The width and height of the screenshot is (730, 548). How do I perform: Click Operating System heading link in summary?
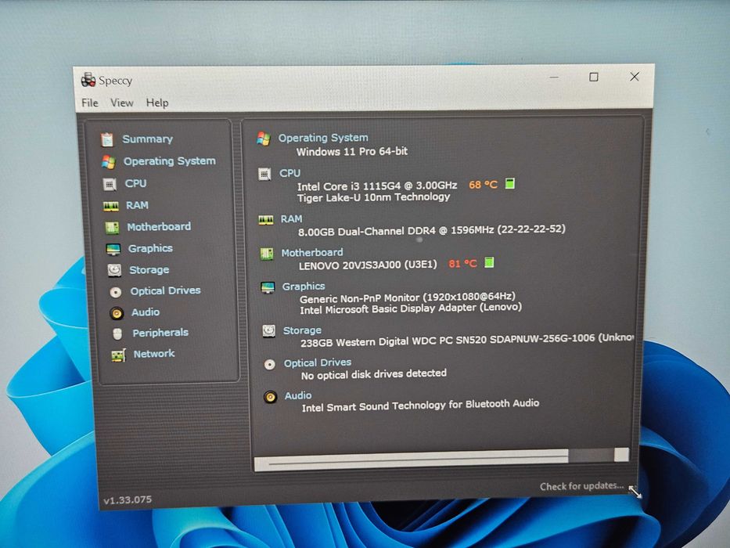coord(323,138)
